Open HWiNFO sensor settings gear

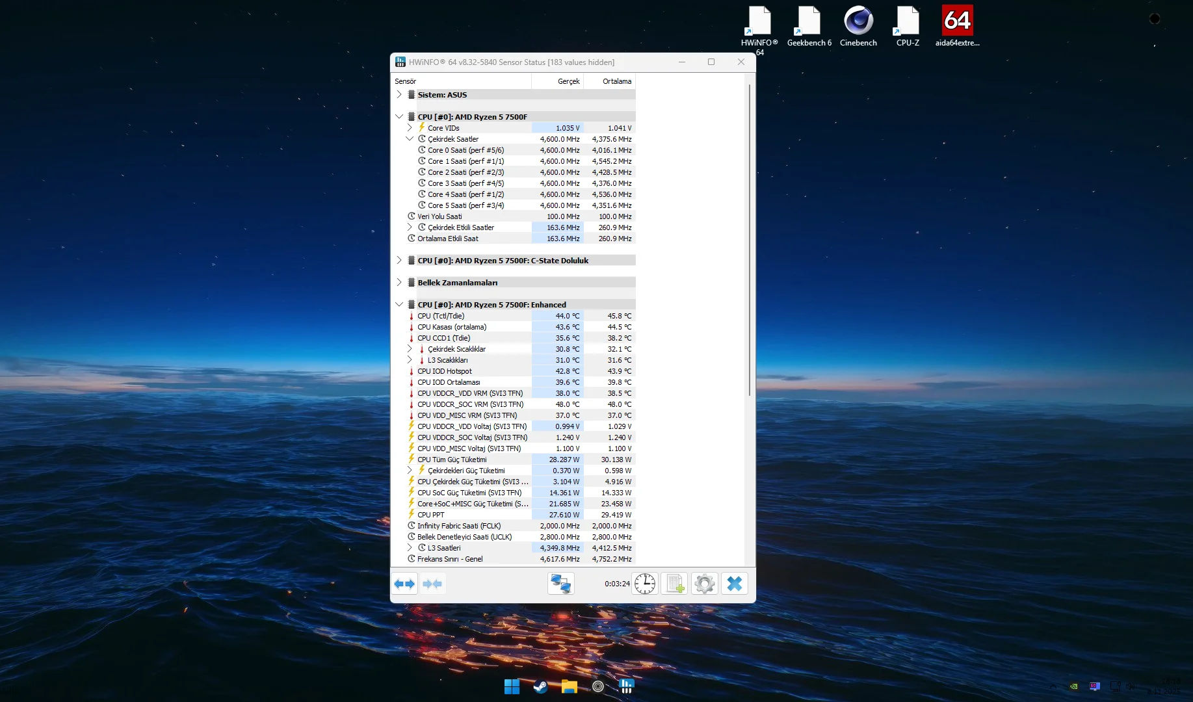click(x=704, y=584)
